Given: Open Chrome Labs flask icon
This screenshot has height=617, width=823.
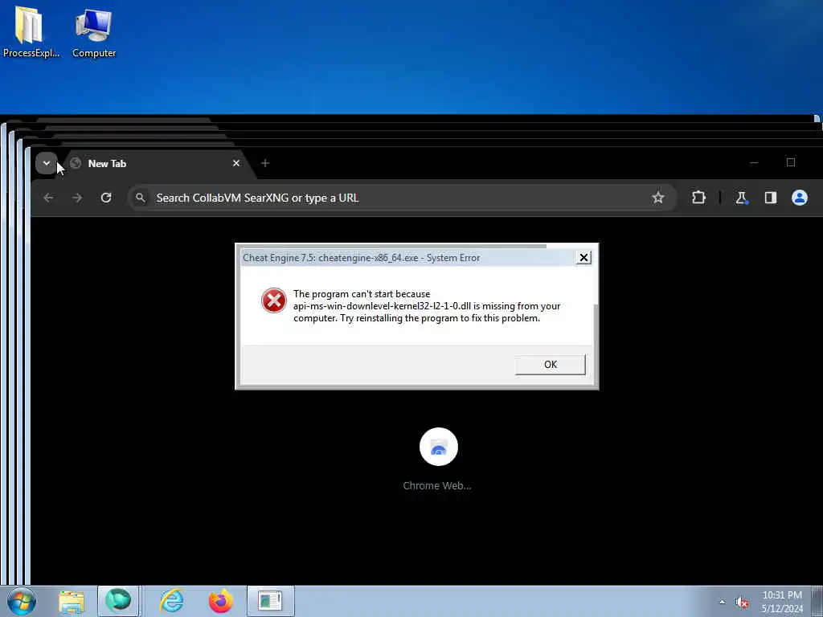Looking at the screenshot, I should [741, 198].
